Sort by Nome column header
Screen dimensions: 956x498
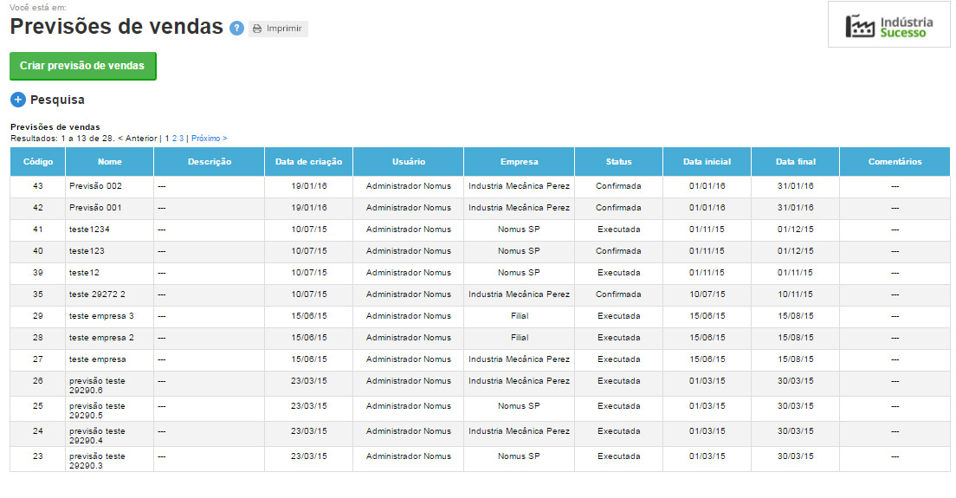pos(110,162)
